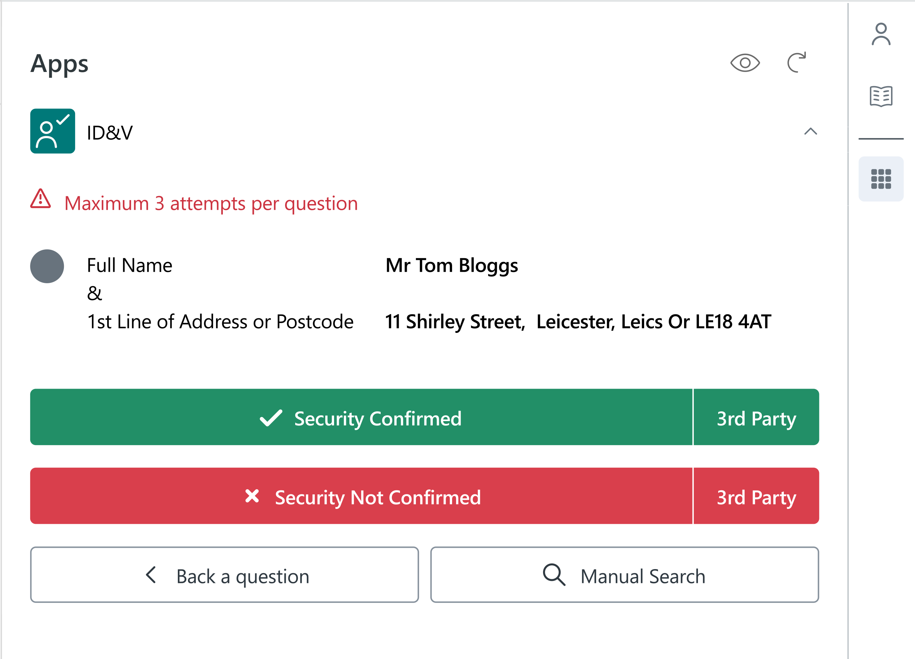Click the refresh arrow icon
Screen dimensions: 915x659
[796, 63]
